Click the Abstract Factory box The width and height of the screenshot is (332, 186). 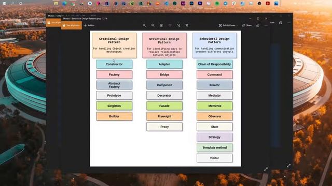(114, 85)
